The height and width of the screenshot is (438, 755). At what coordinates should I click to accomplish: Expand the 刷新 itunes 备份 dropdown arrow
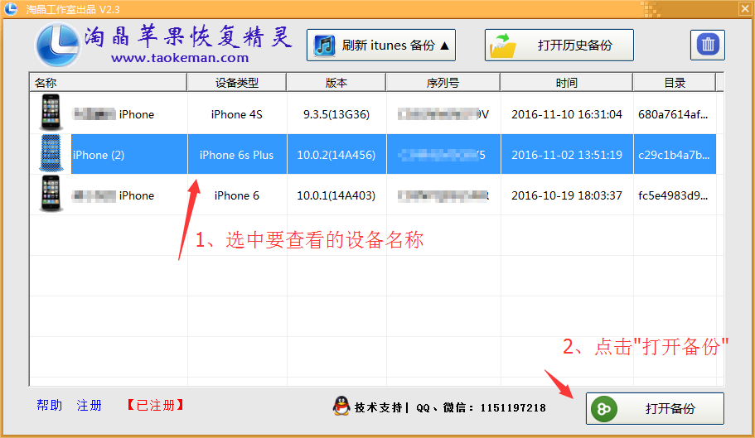click(x=444, y=46)
